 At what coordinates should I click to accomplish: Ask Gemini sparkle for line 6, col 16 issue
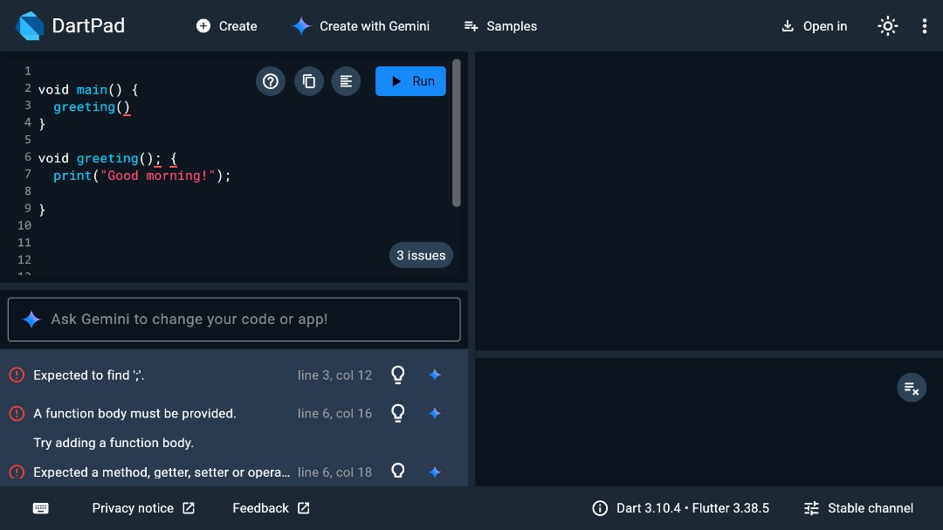(435, 413)
